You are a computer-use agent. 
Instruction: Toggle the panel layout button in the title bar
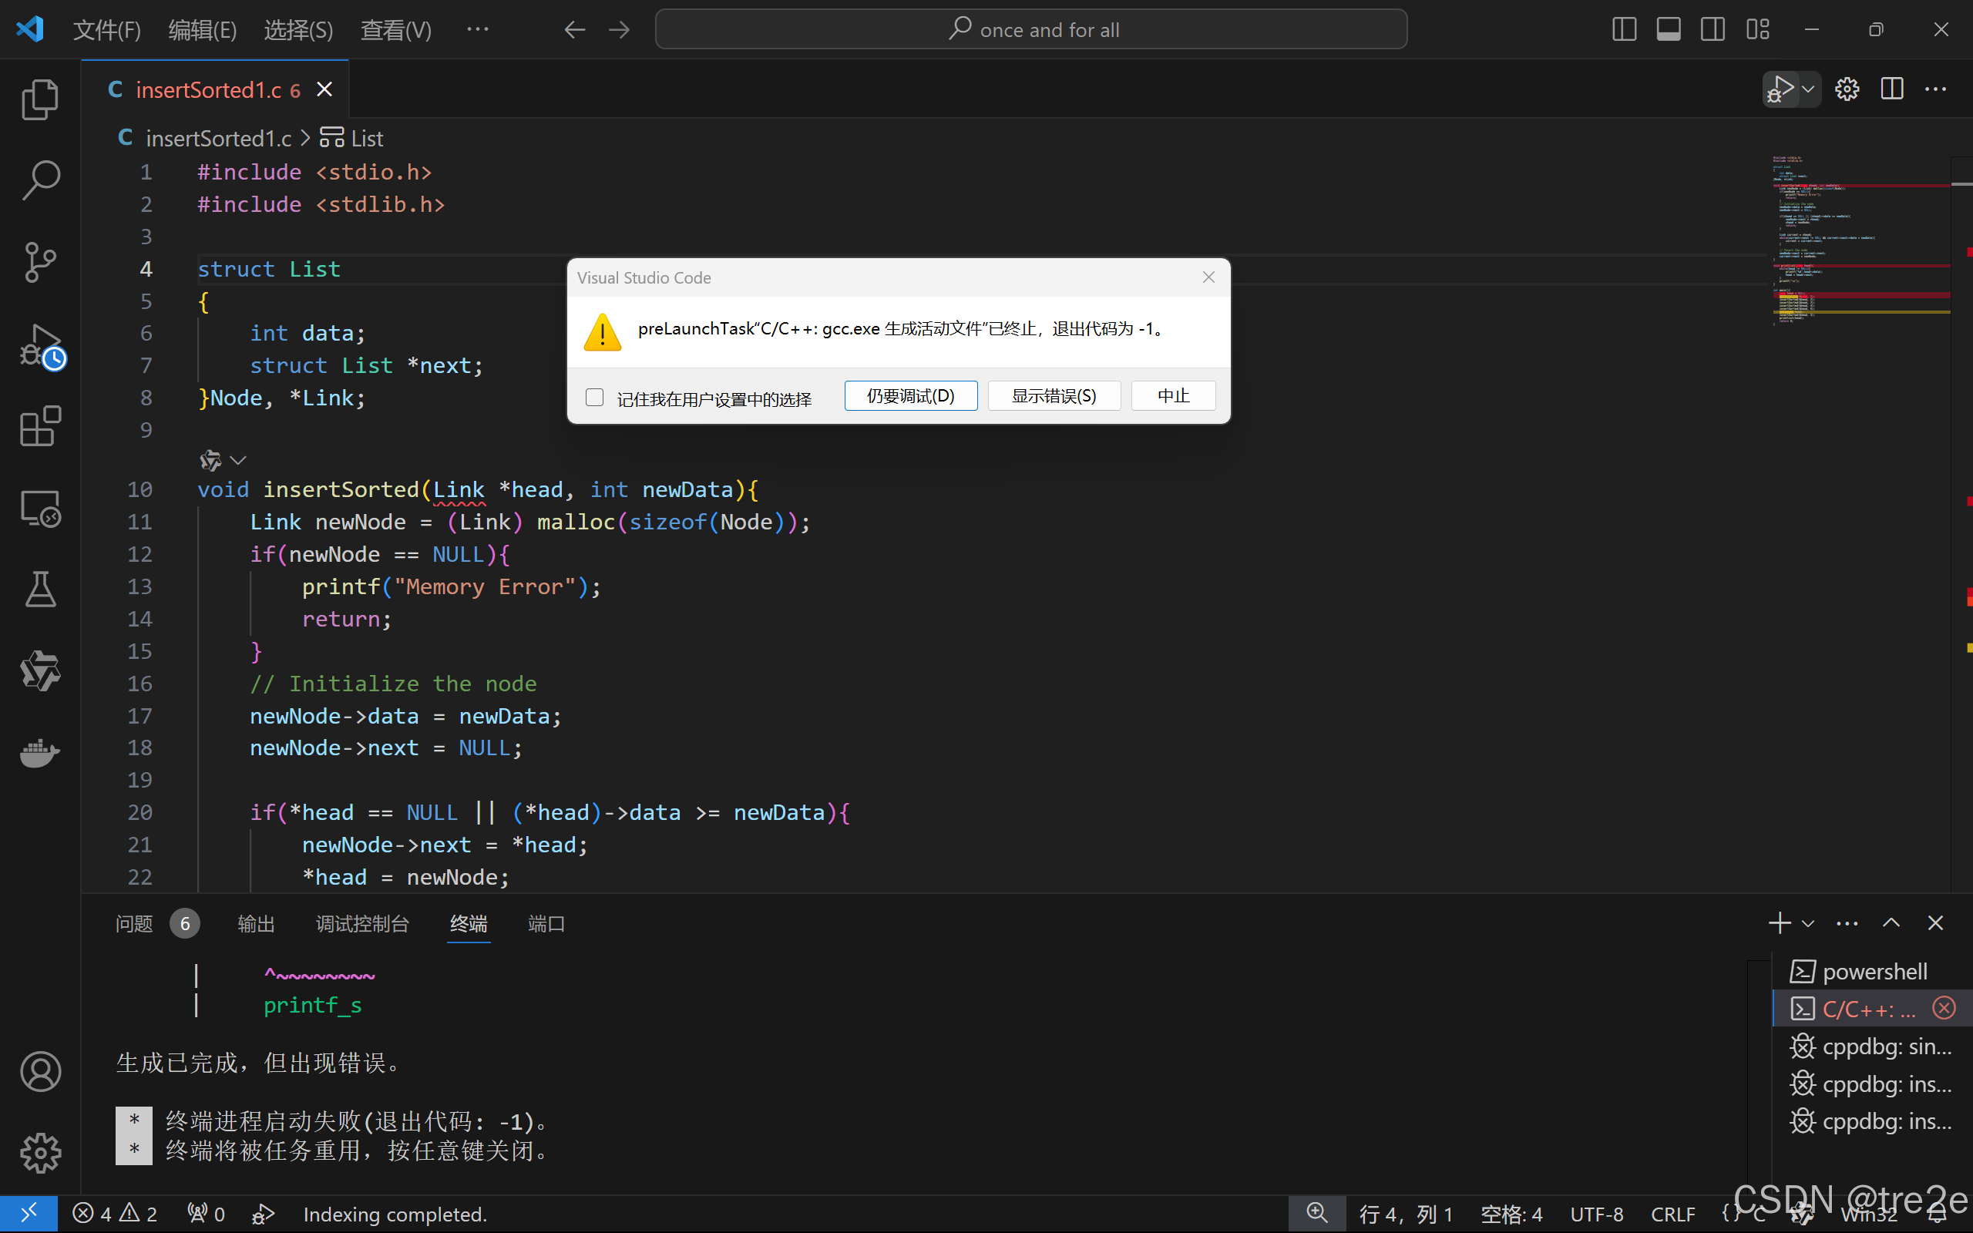(x=1668, y=30)
